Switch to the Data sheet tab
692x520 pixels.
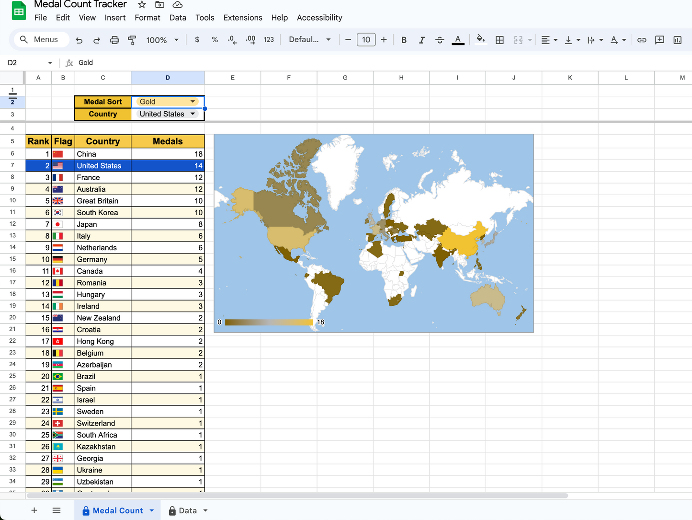coord(187,510)
